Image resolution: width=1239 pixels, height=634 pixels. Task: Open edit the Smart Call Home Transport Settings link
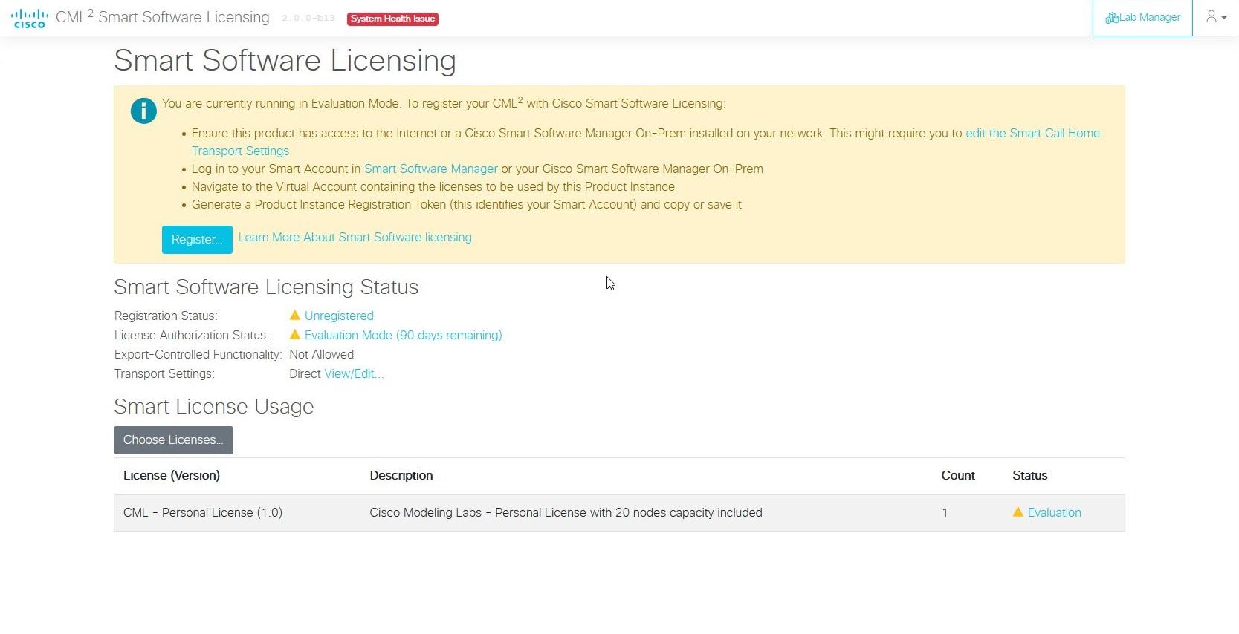[x=1032, y=134]
